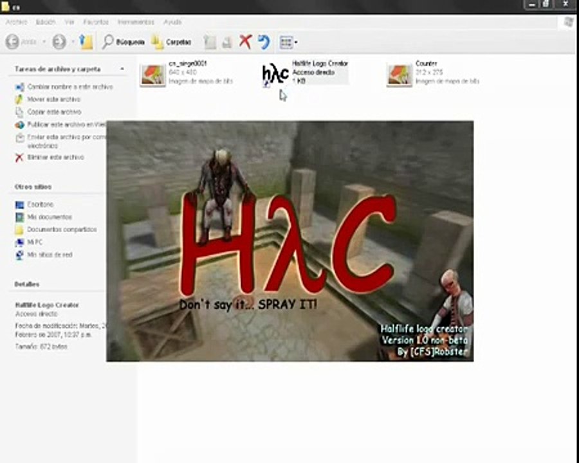579x463 pixels.
Task: Open Documentos compartidos link
Action: click(62, 230)
